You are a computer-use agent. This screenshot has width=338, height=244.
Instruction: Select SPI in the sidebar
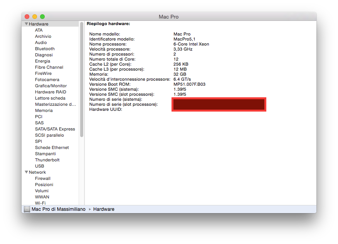point(39,141)
